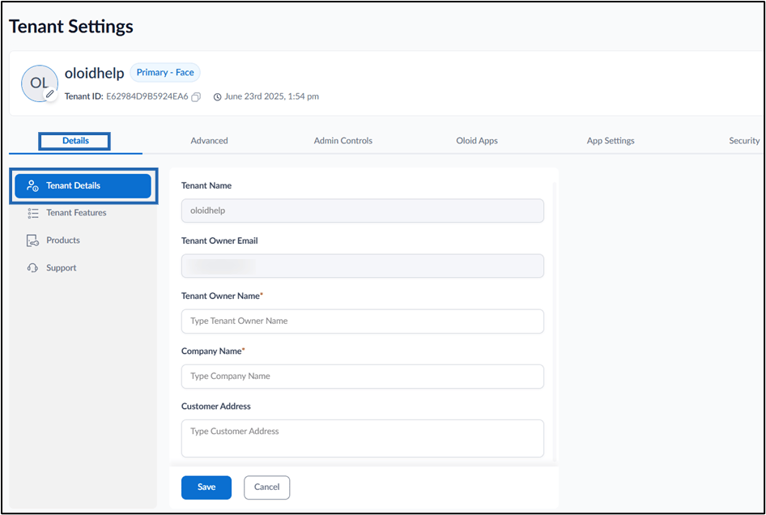The image size is (766, 515).
Task: Click the Tenant Details person icon
Action: coord(32,185)
